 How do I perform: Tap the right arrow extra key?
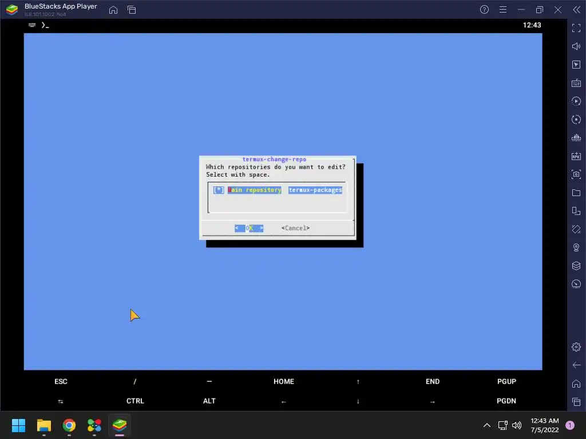433,402
